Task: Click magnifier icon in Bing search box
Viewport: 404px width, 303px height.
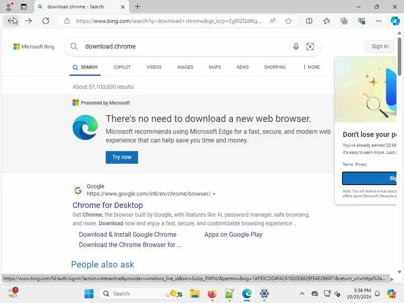Action: (x=74, y=47)
